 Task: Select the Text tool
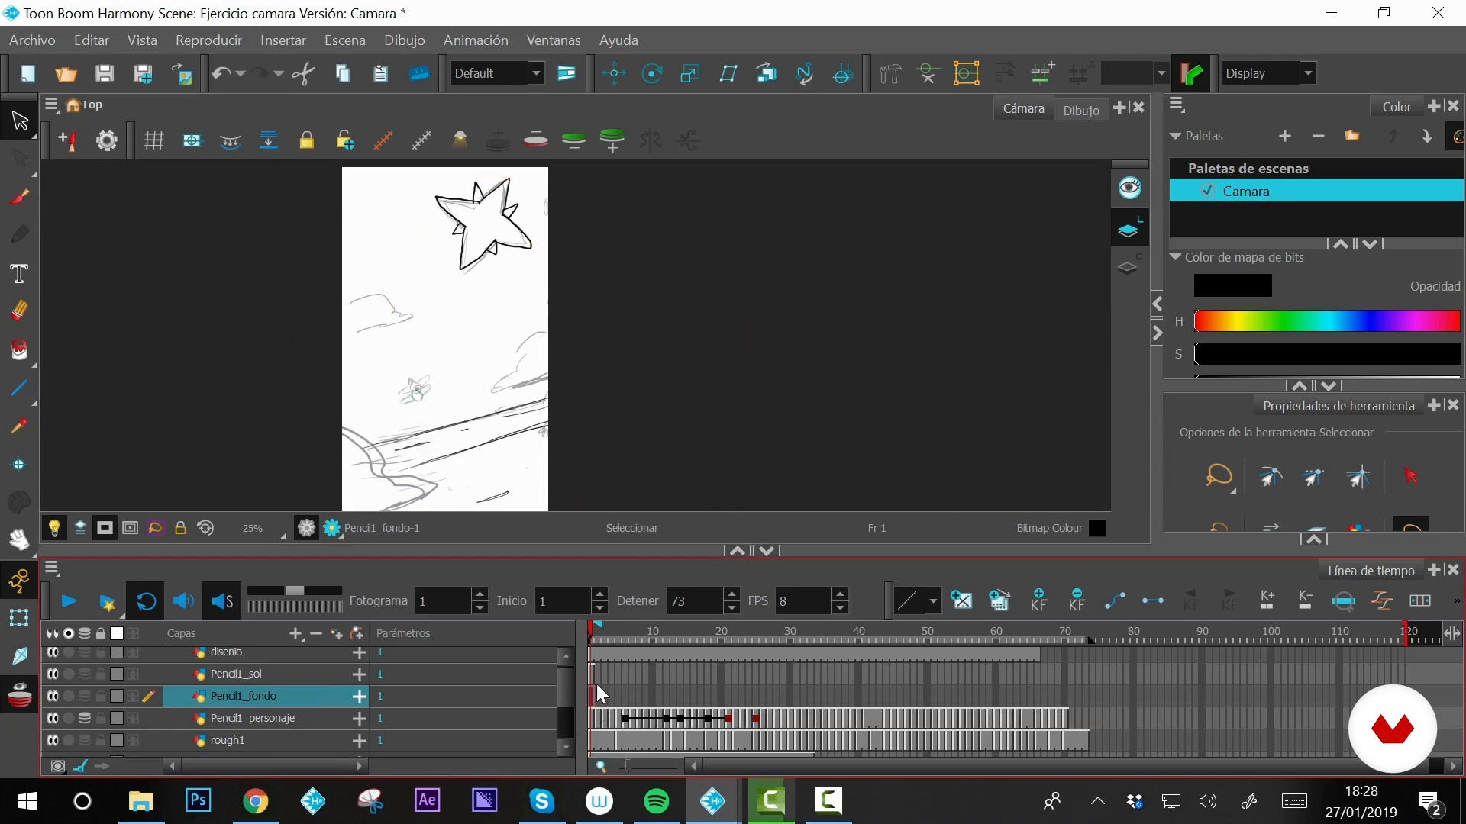(x=19, y=273)
